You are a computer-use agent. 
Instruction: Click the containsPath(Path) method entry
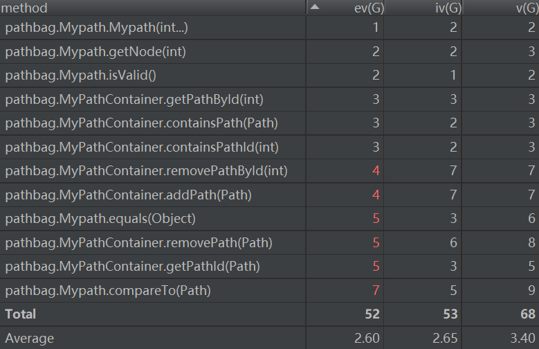click(141, 123)
